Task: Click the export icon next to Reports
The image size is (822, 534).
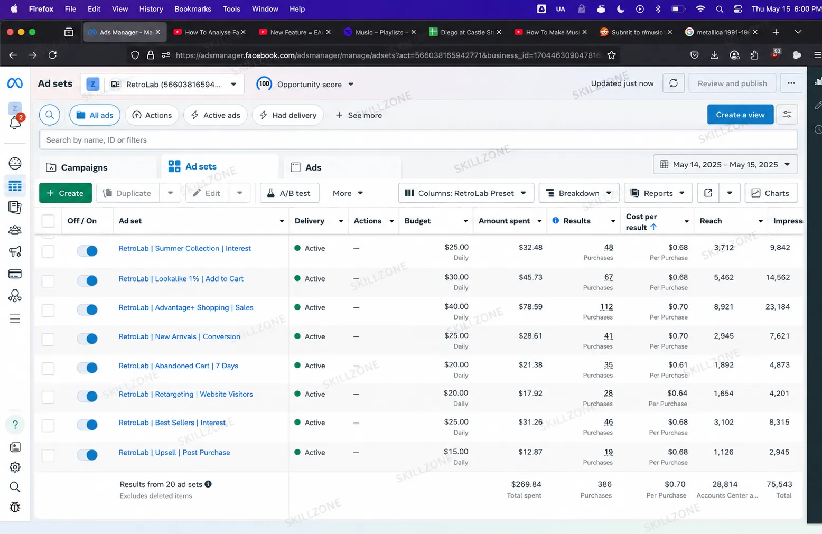Action: (708, 193)
